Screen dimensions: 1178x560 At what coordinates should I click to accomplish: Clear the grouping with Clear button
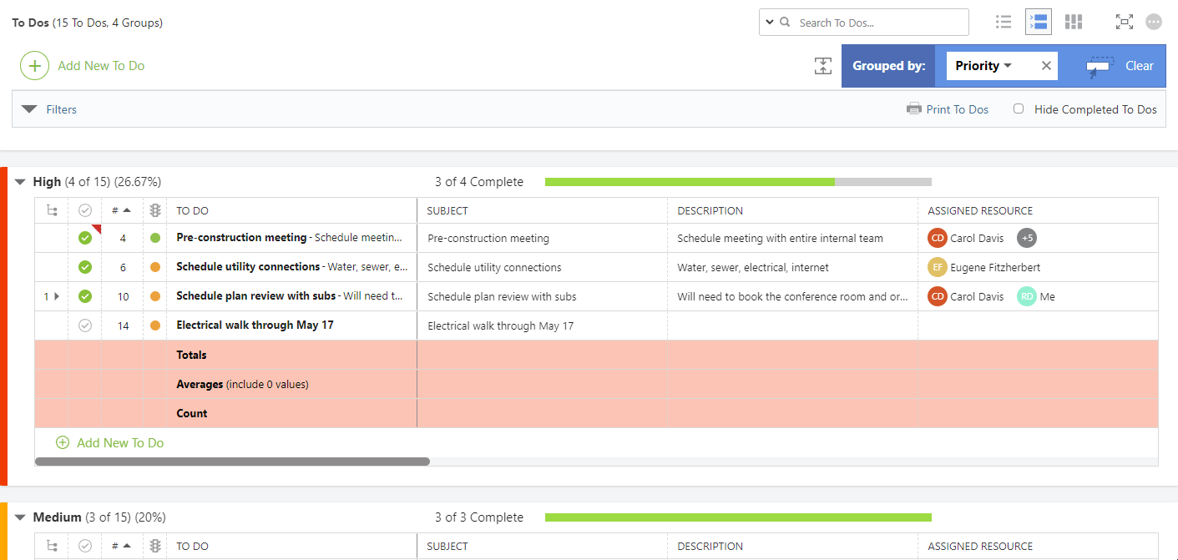pos(1120,66)
